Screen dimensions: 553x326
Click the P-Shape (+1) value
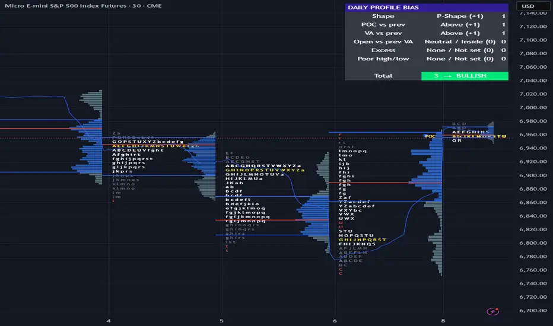[460, 16]
